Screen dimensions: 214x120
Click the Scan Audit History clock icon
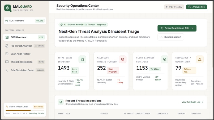(x=7, y=54)
